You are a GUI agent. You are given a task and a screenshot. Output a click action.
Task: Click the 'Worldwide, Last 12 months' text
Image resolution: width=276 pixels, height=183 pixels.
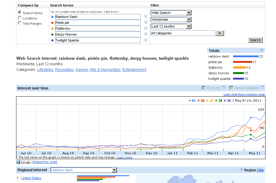click(x=40, y=64)
